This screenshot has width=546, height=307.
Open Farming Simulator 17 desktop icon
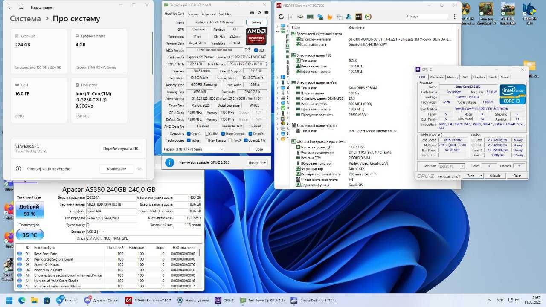pyautogui.click(x=487, y=13)
